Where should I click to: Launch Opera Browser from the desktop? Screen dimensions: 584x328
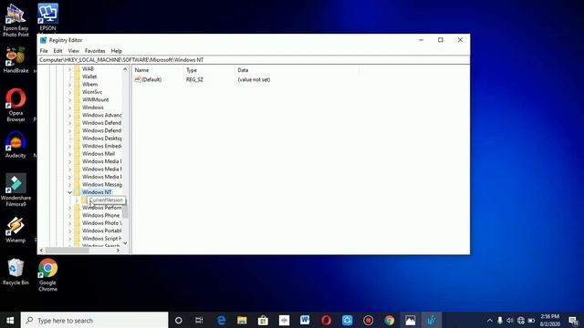16,105
